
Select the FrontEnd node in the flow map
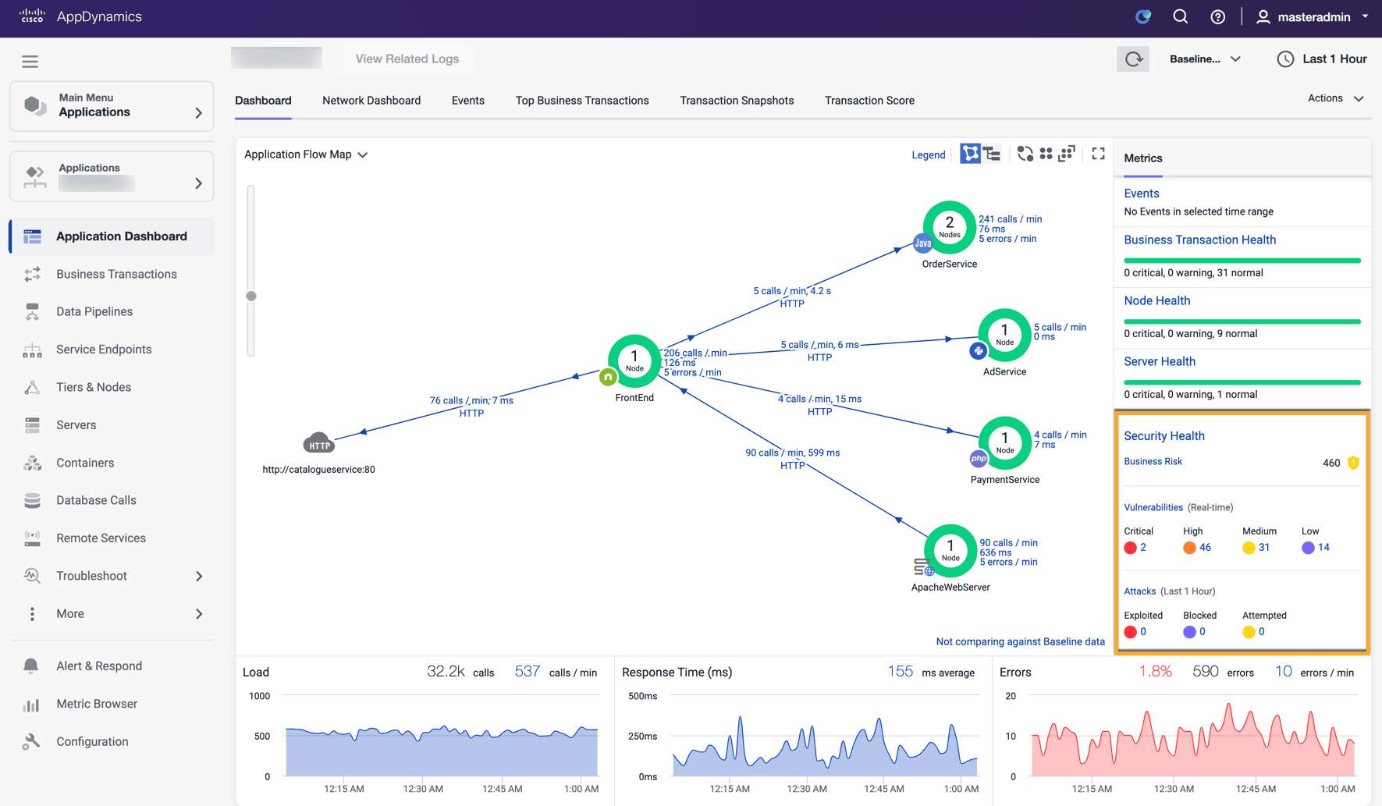tap(634, 360)
